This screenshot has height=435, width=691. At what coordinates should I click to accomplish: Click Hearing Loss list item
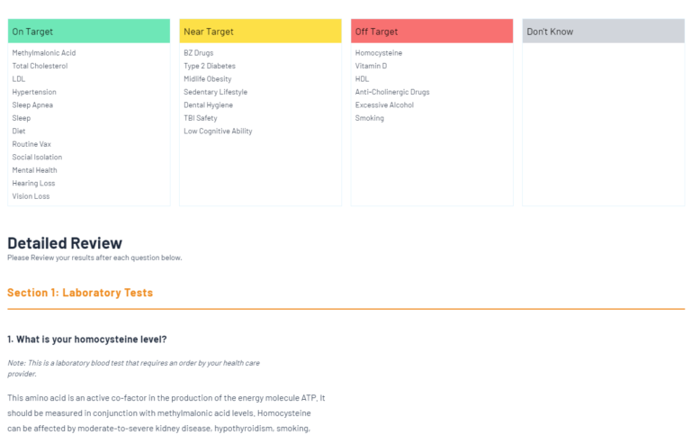tap(33, 184)
